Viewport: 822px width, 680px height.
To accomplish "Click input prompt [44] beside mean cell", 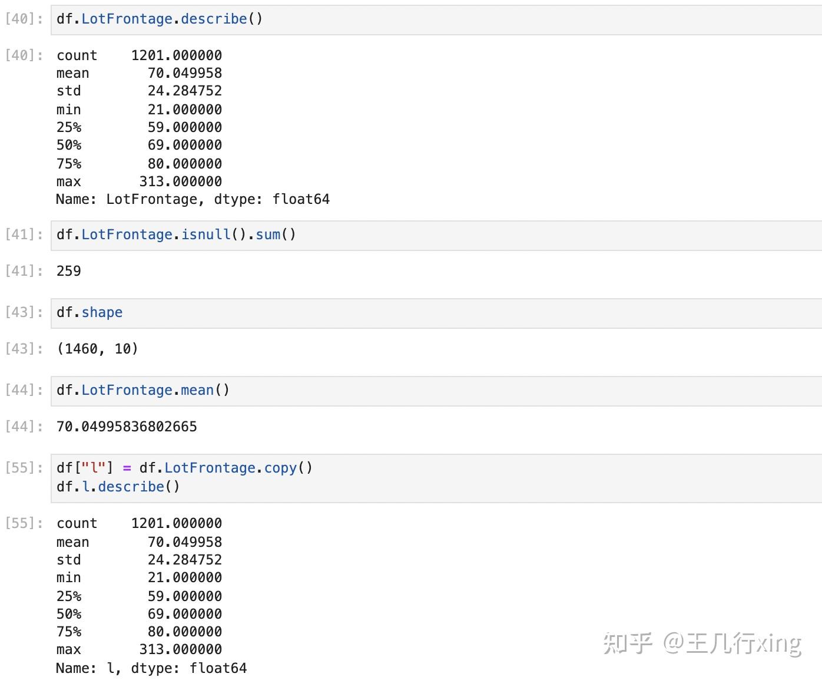I will pyautogui.click(x=24, y=391).
